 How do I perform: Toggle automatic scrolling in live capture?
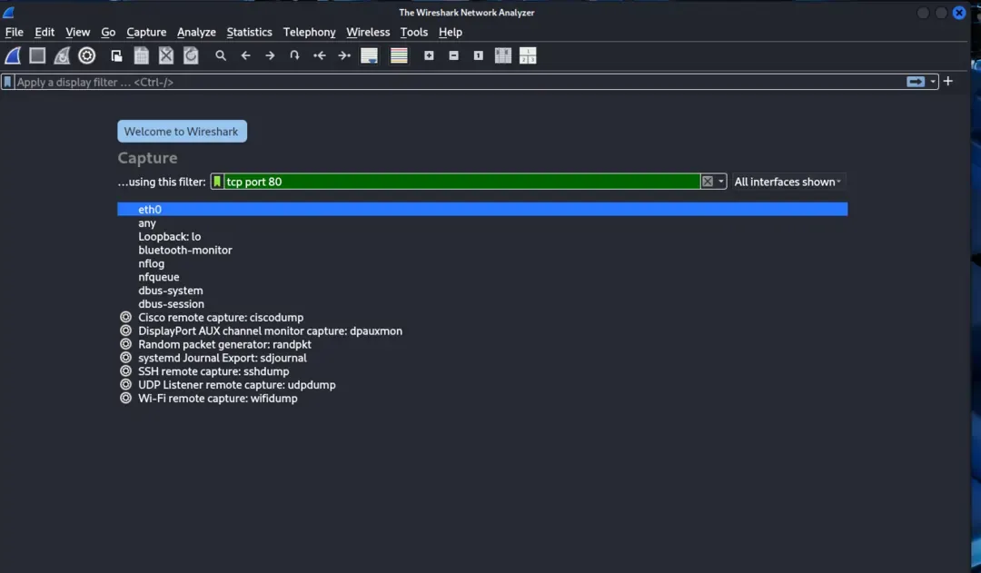pyautogui.click(x=369, y=55)
